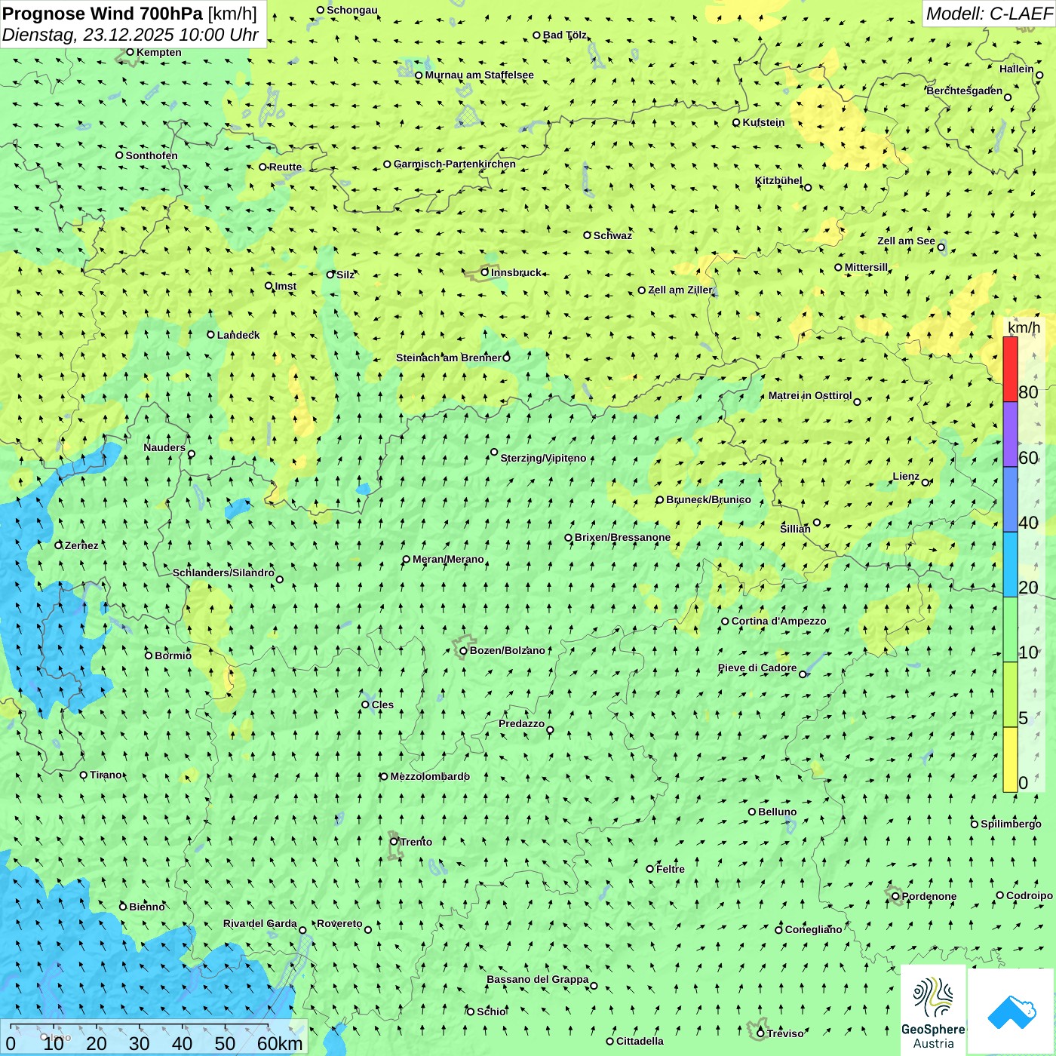1056x1056 pixels.
Task: Click the Meran/Merano marker
Action: (x=406, y=560)
